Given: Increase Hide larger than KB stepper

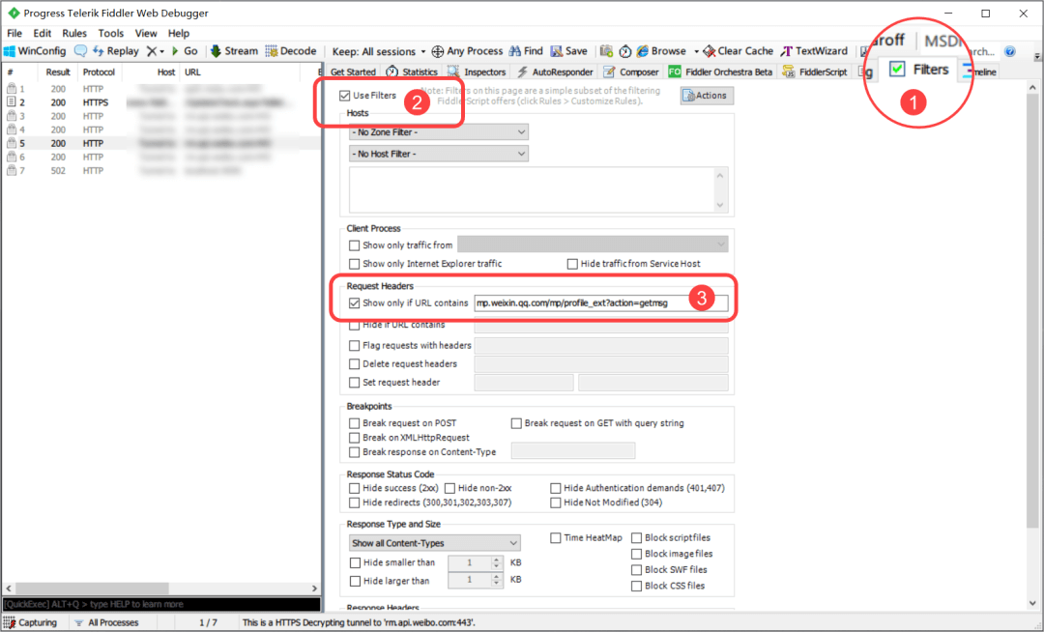Looking at the screenshot, I should tap(496, 578).
